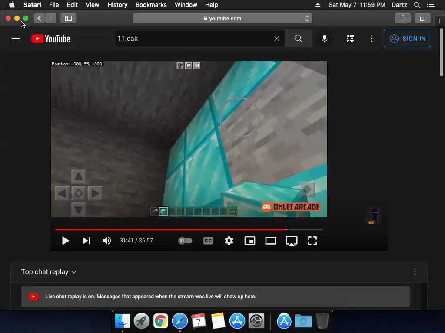The width and height of the screenshot is (445, 333).
Task: Toggle closed captions CC
Action: 208,241
